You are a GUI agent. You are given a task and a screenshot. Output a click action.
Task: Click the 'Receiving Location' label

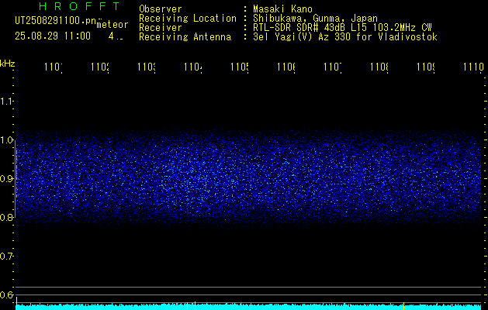pos(188,19)
